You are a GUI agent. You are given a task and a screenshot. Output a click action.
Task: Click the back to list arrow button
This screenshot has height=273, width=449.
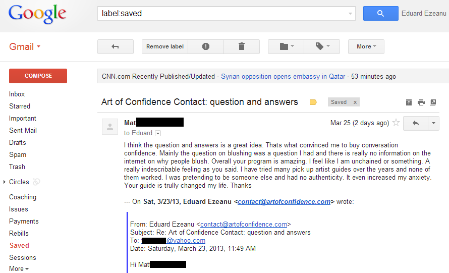(x=116, y=47)
